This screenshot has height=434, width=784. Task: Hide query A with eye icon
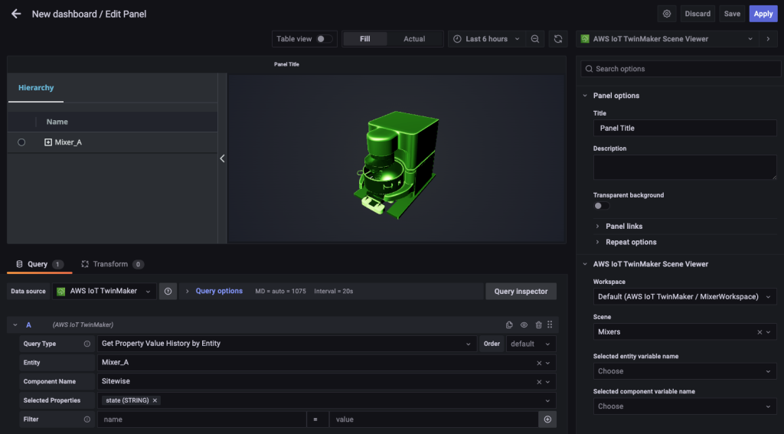tap(524, 325)
